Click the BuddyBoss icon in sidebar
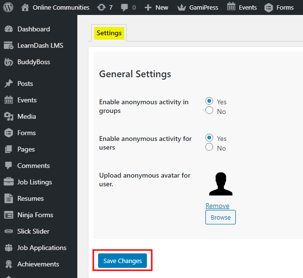Viewport: 303px width, 278px height. coord(9,62)
